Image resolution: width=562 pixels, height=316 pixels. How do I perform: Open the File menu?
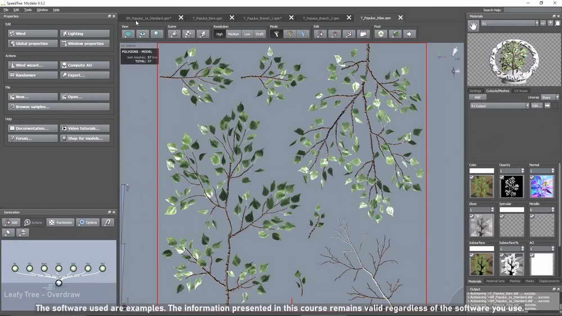coord(6,10)
